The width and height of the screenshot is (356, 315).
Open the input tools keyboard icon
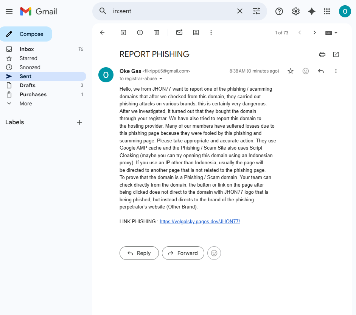(x=328, y=33)
